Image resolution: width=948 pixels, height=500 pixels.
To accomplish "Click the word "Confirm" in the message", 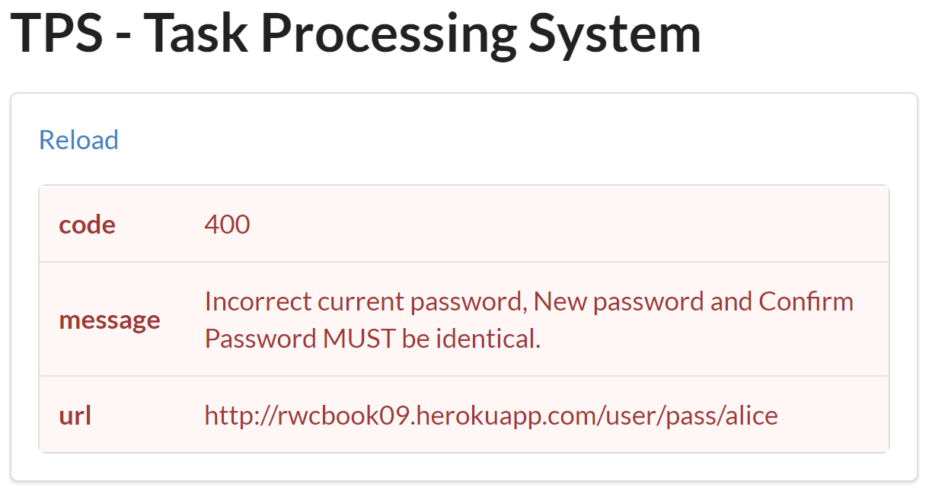I will 806,302.
